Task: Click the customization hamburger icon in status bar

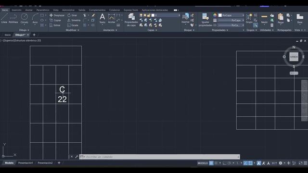Action: [x=306, y=163]
